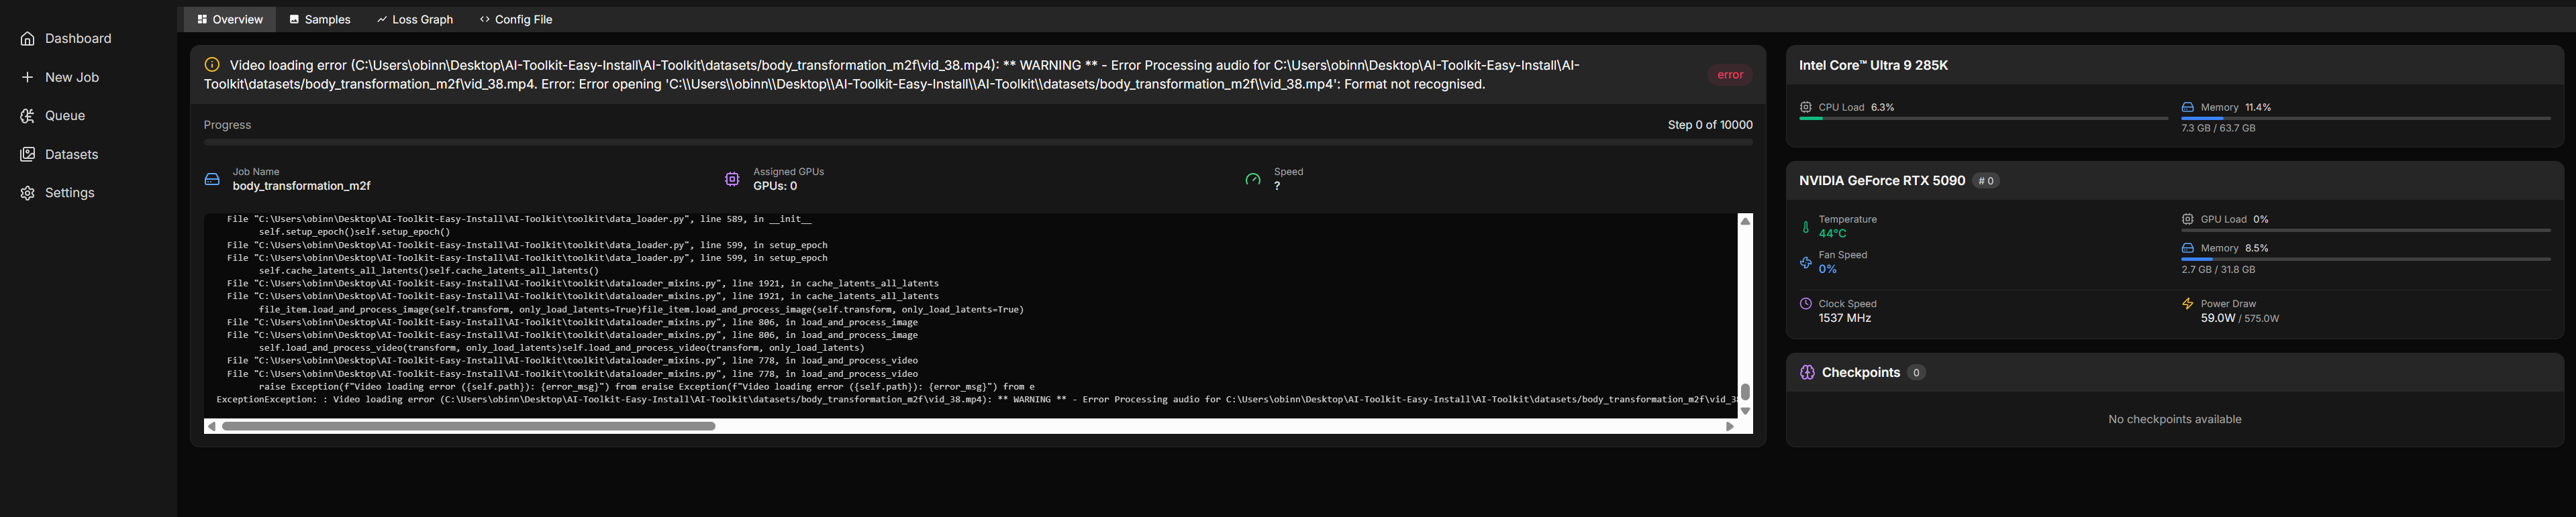Click the Job Name drive icon
The width and height of the screenshot is (2576, 517).
tap(212, 179)
